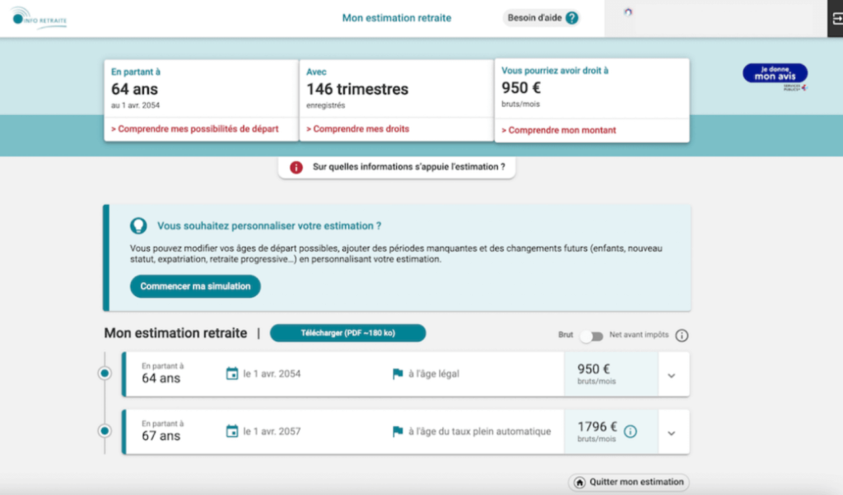This screenshot has width=843, height=495.
Task: Click the red info icon near estimation question
Action: point(296,167)
